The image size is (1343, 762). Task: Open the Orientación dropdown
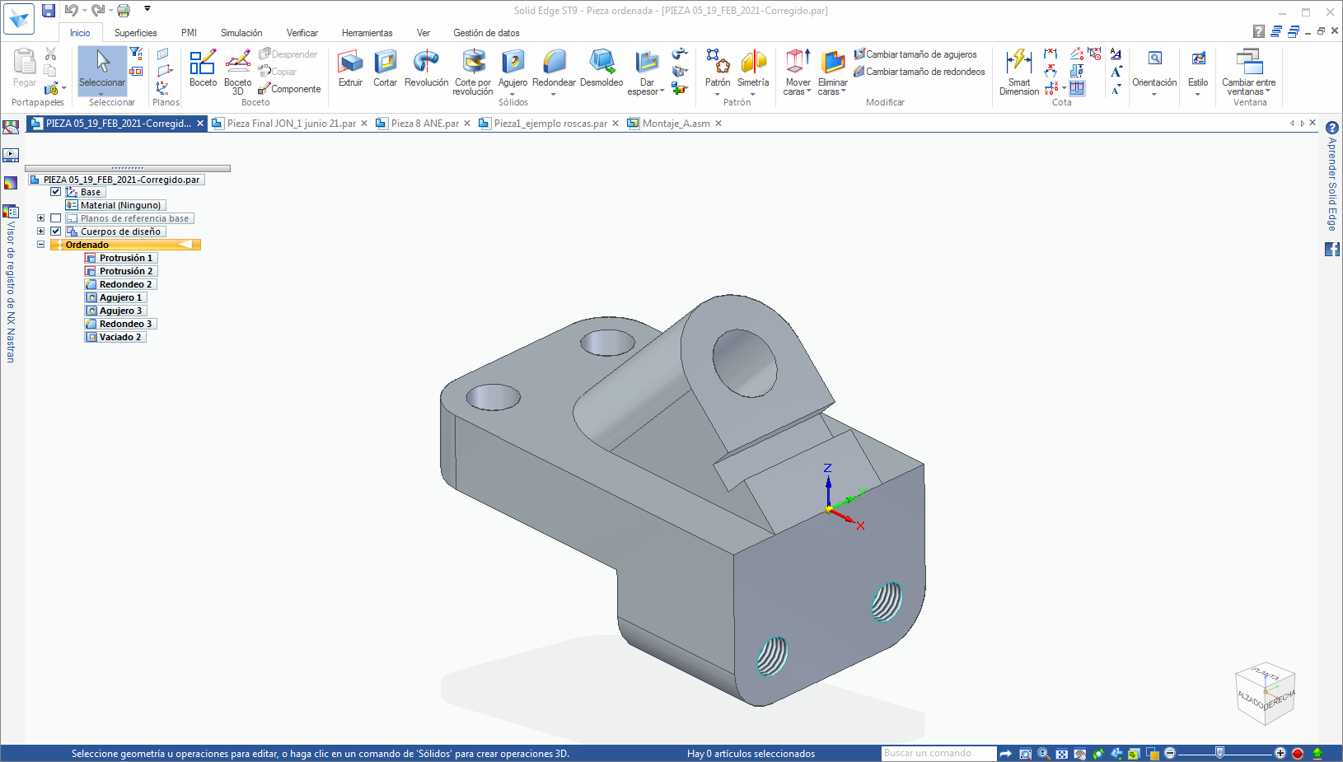coord(1154,72)
